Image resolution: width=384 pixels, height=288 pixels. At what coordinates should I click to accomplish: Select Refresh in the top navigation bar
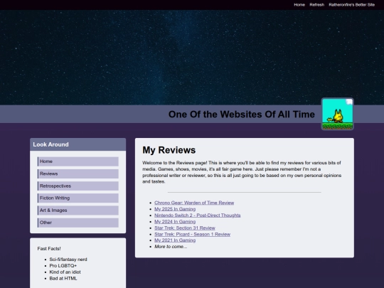316,5
